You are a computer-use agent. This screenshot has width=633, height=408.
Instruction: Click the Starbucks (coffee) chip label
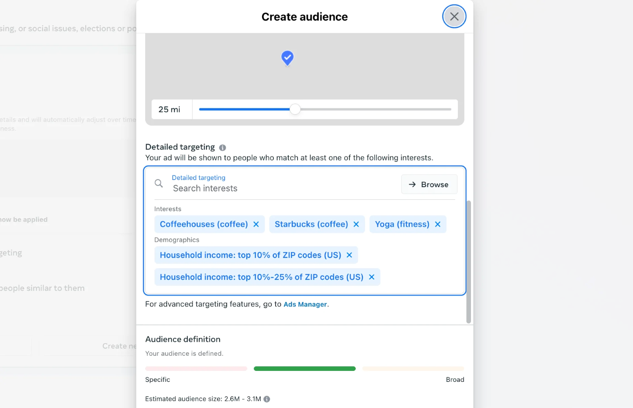[x=311, y=224]
